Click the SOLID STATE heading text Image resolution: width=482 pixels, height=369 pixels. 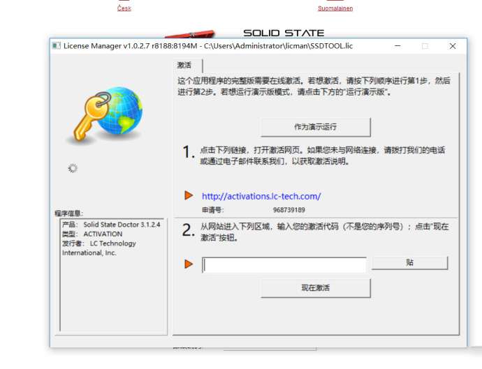[x=284, y=33]
